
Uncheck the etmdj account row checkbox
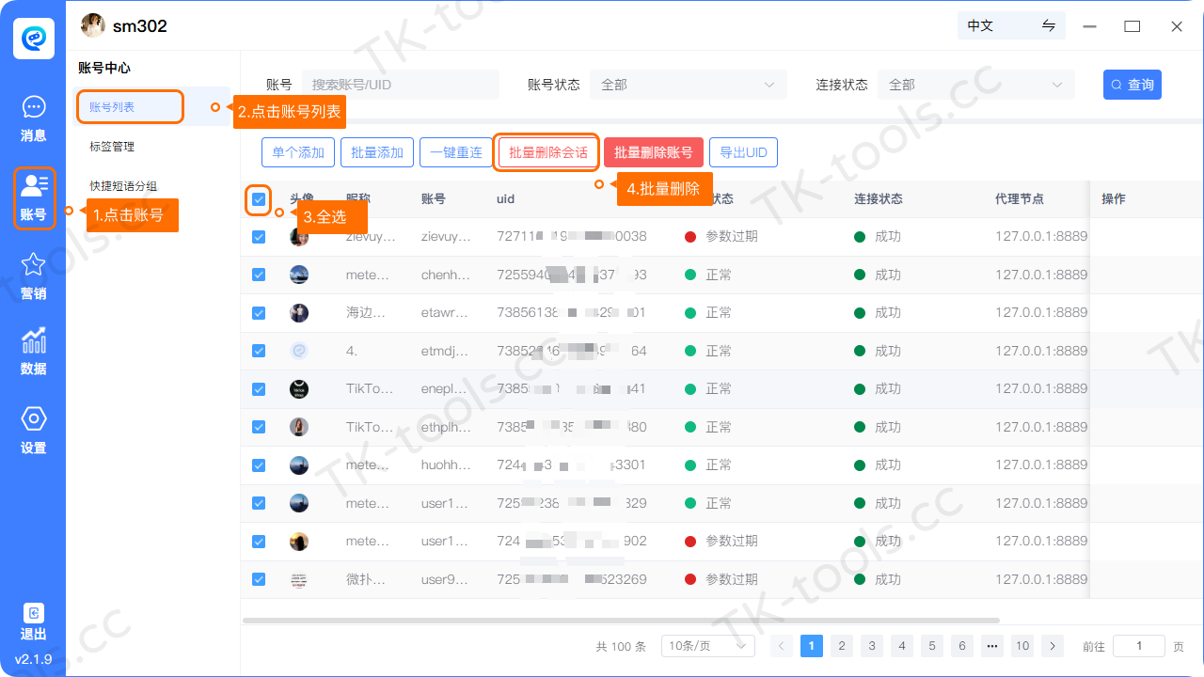point(259,351)
